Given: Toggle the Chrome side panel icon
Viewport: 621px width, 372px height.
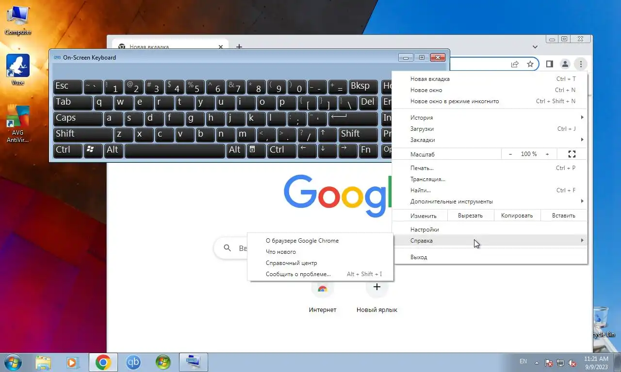Looking at the screenshot, I should [x=550, y=64].
